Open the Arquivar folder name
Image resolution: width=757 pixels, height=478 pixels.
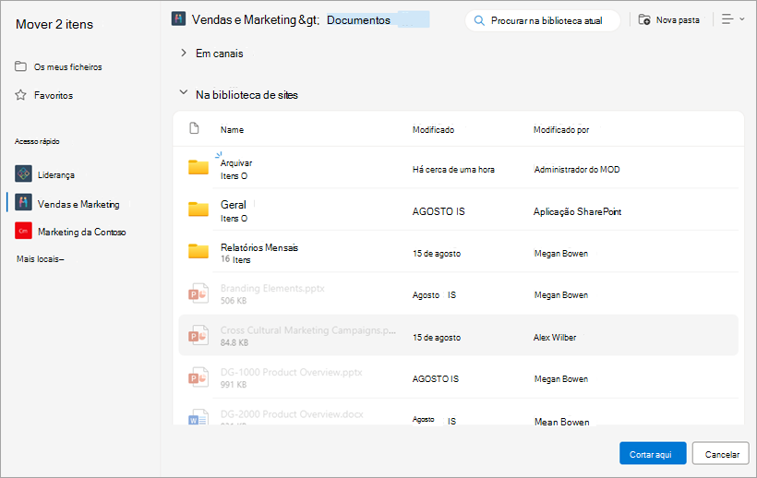[236, 163]
